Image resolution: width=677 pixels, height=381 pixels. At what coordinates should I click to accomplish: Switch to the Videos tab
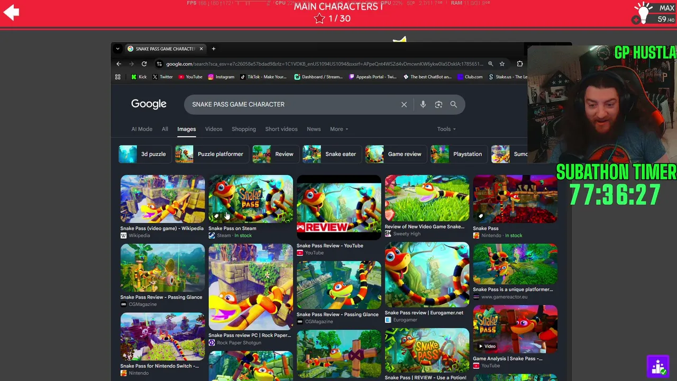pos(214,129)
